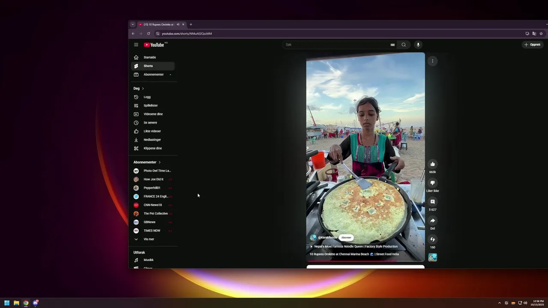The height and width of the screenshot is (308, 548).
Task: Open Spillelister playlists
Action: click(x=153, y=105)
